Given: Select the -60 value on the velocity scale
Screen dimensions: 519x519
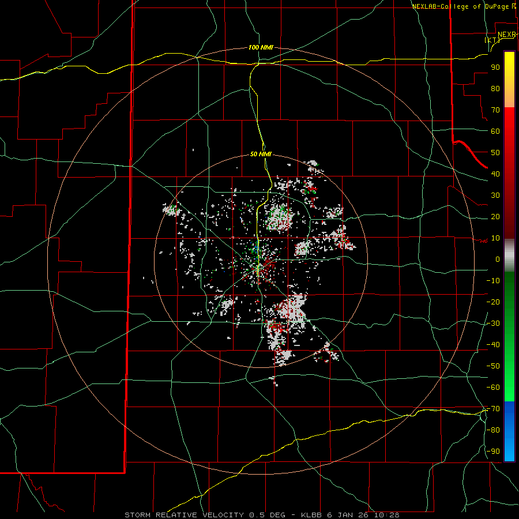Looking at the screenshot, I should [493, 388].
